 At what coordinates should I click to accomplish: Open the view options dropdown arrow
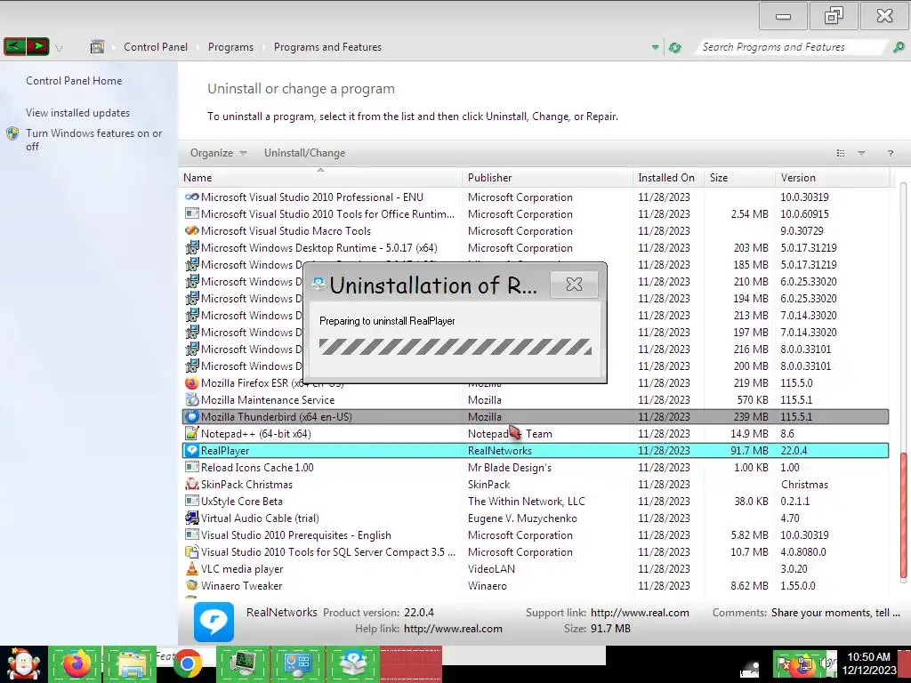(x=861, y=153)
